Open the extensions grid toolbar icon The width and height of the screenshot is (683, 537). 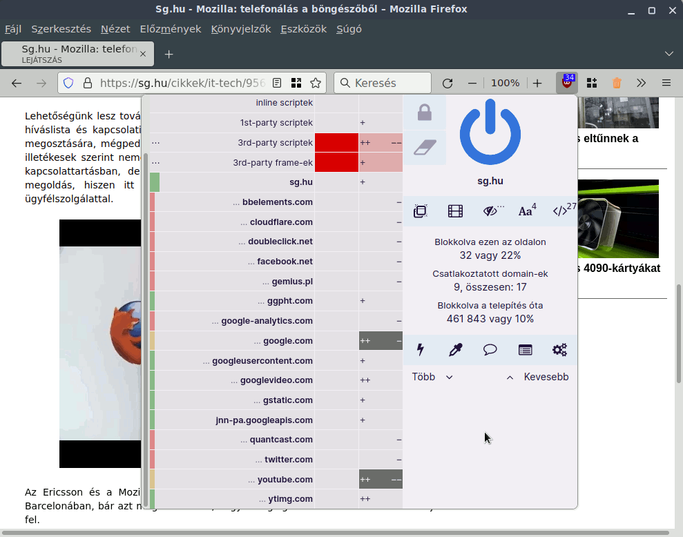click(592, 83)
